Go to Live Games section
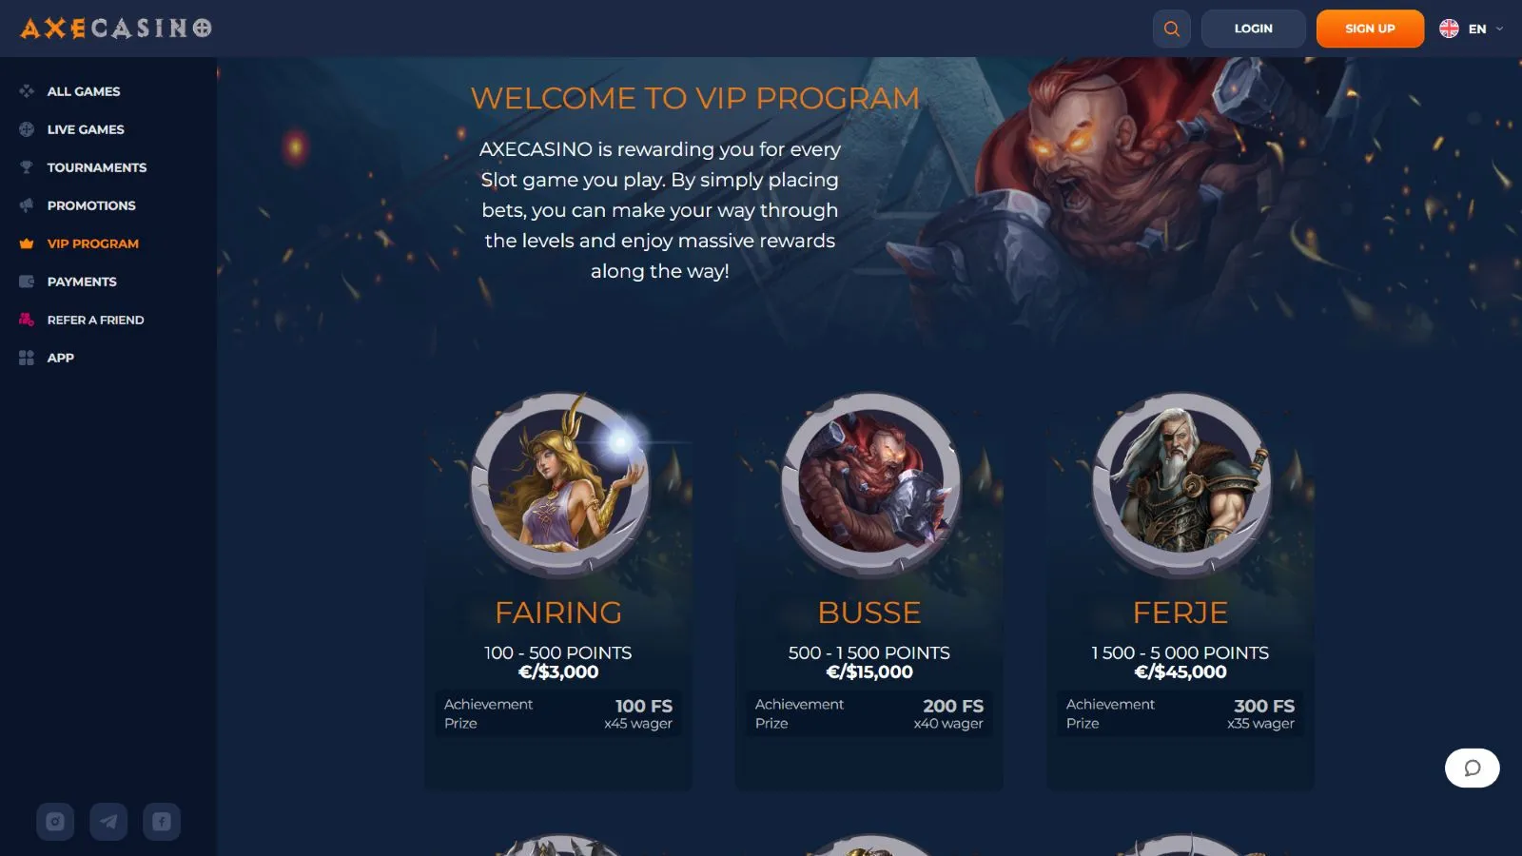 tap(86, 129)
